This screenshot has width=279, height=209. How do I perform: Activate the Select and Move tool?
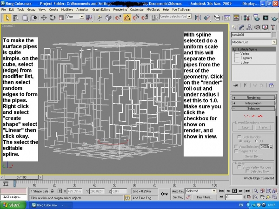[x=44, y=18]
